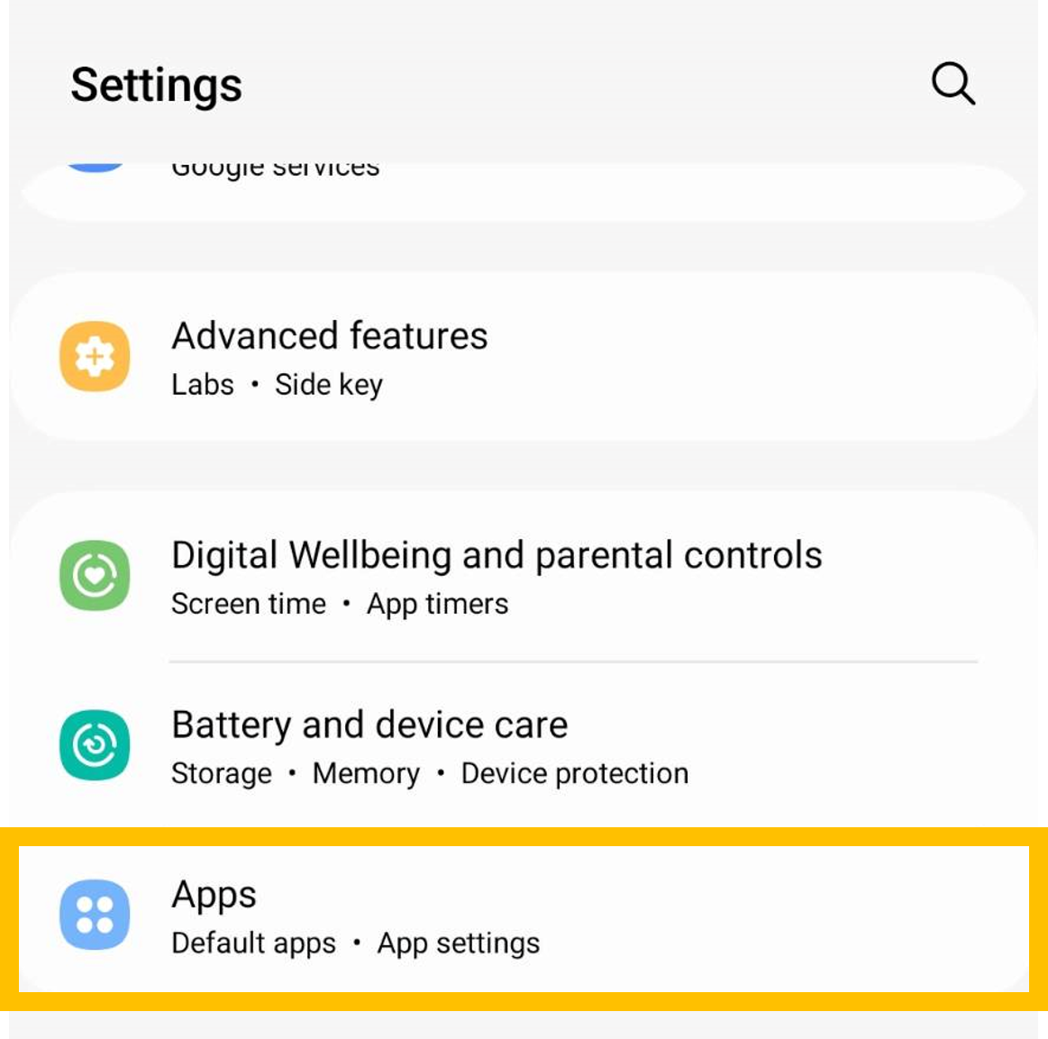Tap the App timers subtitle
Screen dimensions: 1048x1039
438,606
